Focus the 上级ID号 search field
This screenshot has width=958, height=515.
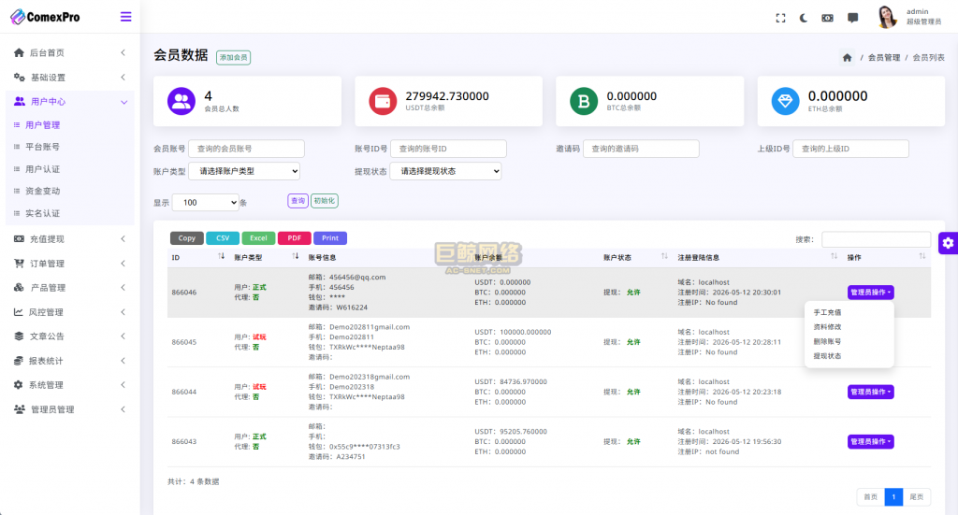[850, 149]
